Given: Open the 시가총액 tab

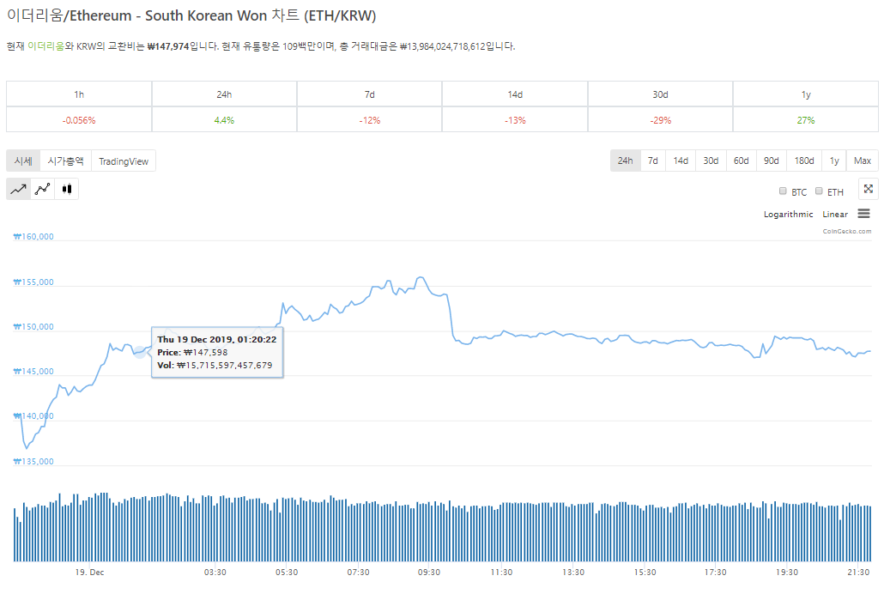Looking at the screenshot, I should [x=65, y=161].
